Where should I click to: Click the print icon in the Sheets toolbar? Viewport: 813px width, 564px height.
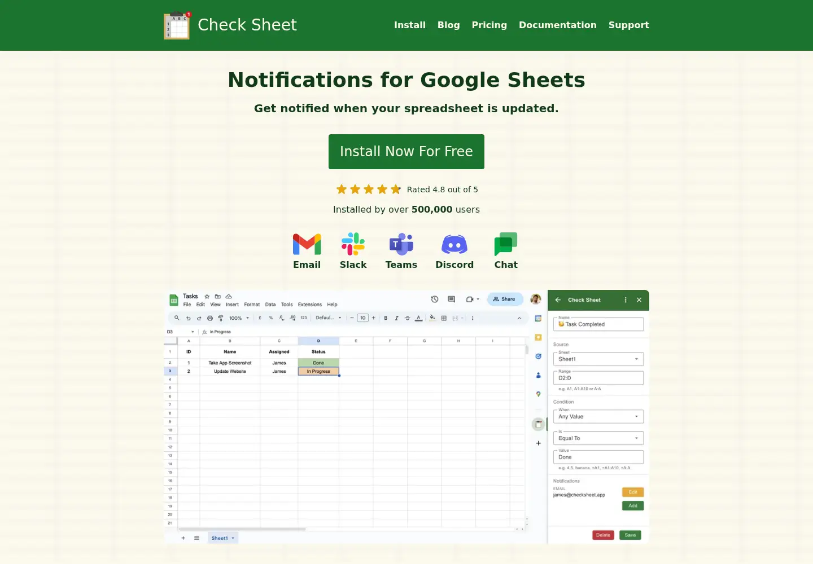tap(210, 318)
